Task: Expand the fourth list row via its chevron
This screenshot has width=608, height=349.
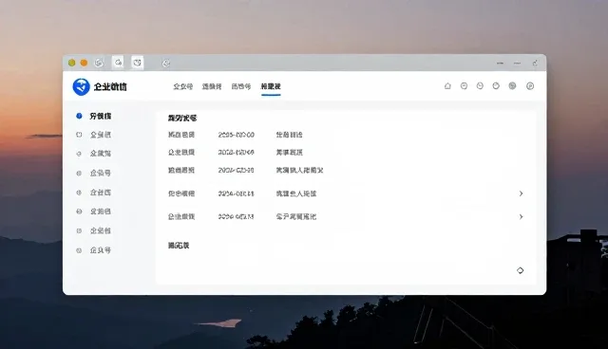Action: pos(522,193)
